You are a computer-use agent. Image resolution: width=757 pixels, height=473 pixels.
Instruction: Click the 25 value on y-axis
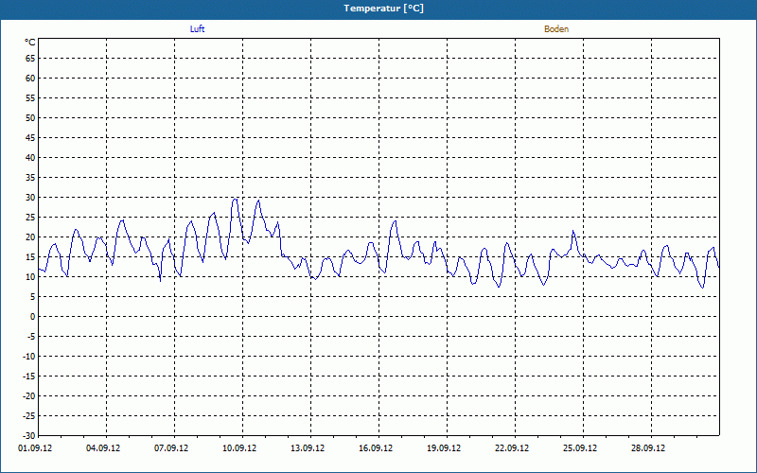30,218
